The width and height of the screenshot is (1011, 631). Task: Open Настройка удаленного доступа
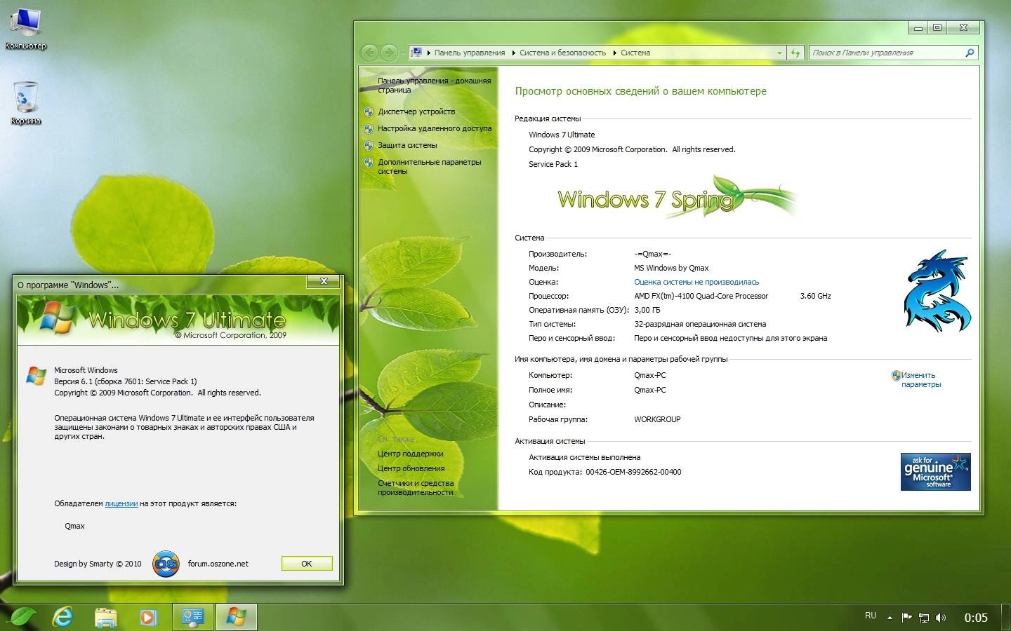pos(435,128)
